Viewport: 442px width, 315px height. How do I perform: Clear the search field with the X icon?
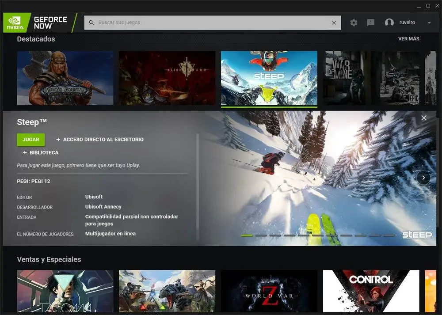click(334, 23)
